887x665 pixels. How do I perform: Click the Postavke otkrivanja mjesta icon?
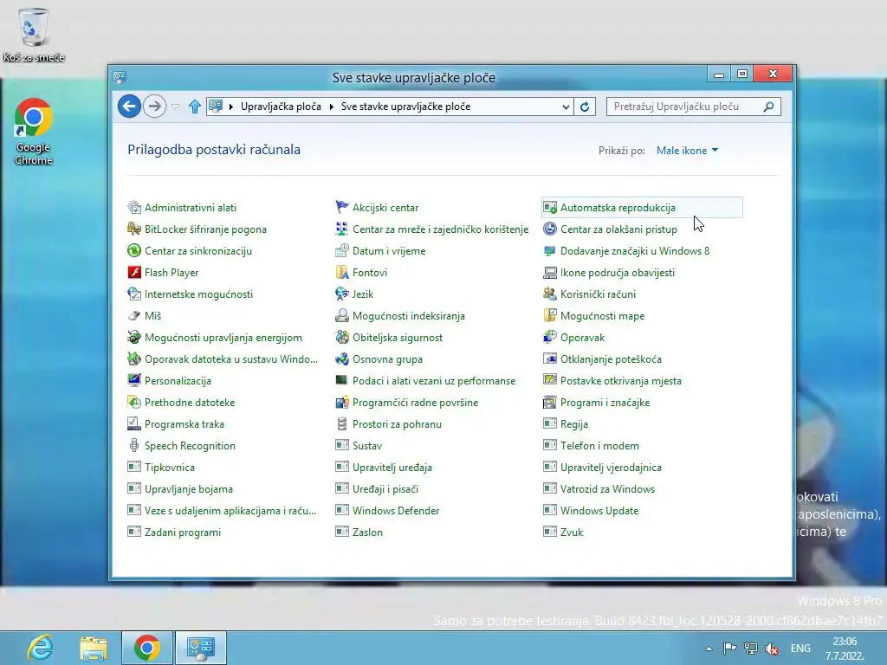550,381
